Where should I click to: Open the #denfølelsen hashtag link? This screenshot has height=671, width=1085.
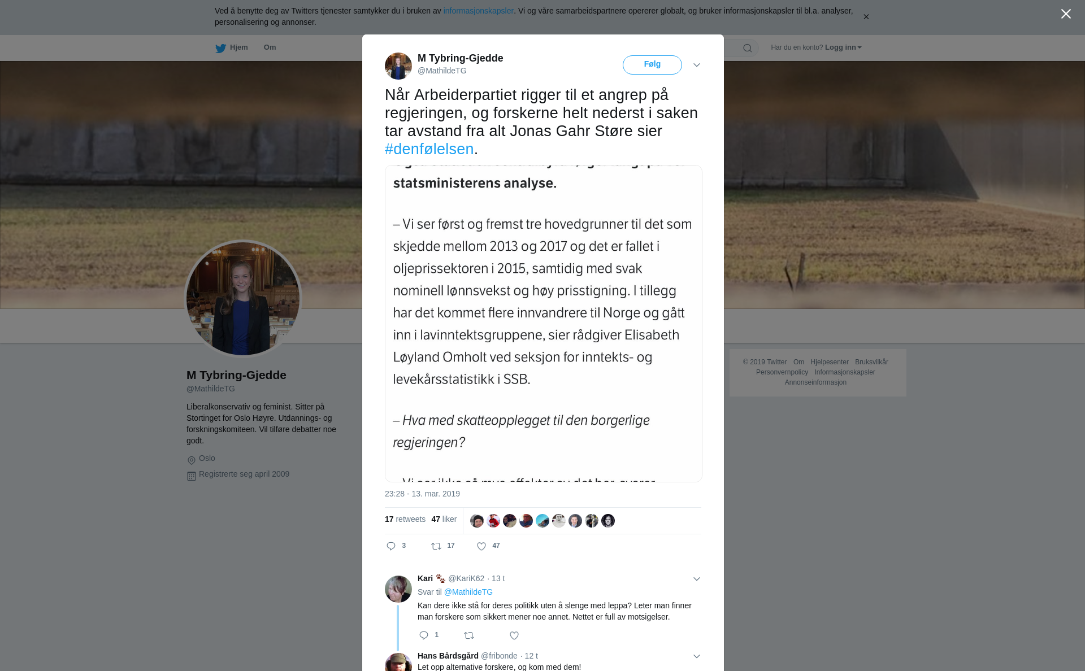[x=429, y=149]
